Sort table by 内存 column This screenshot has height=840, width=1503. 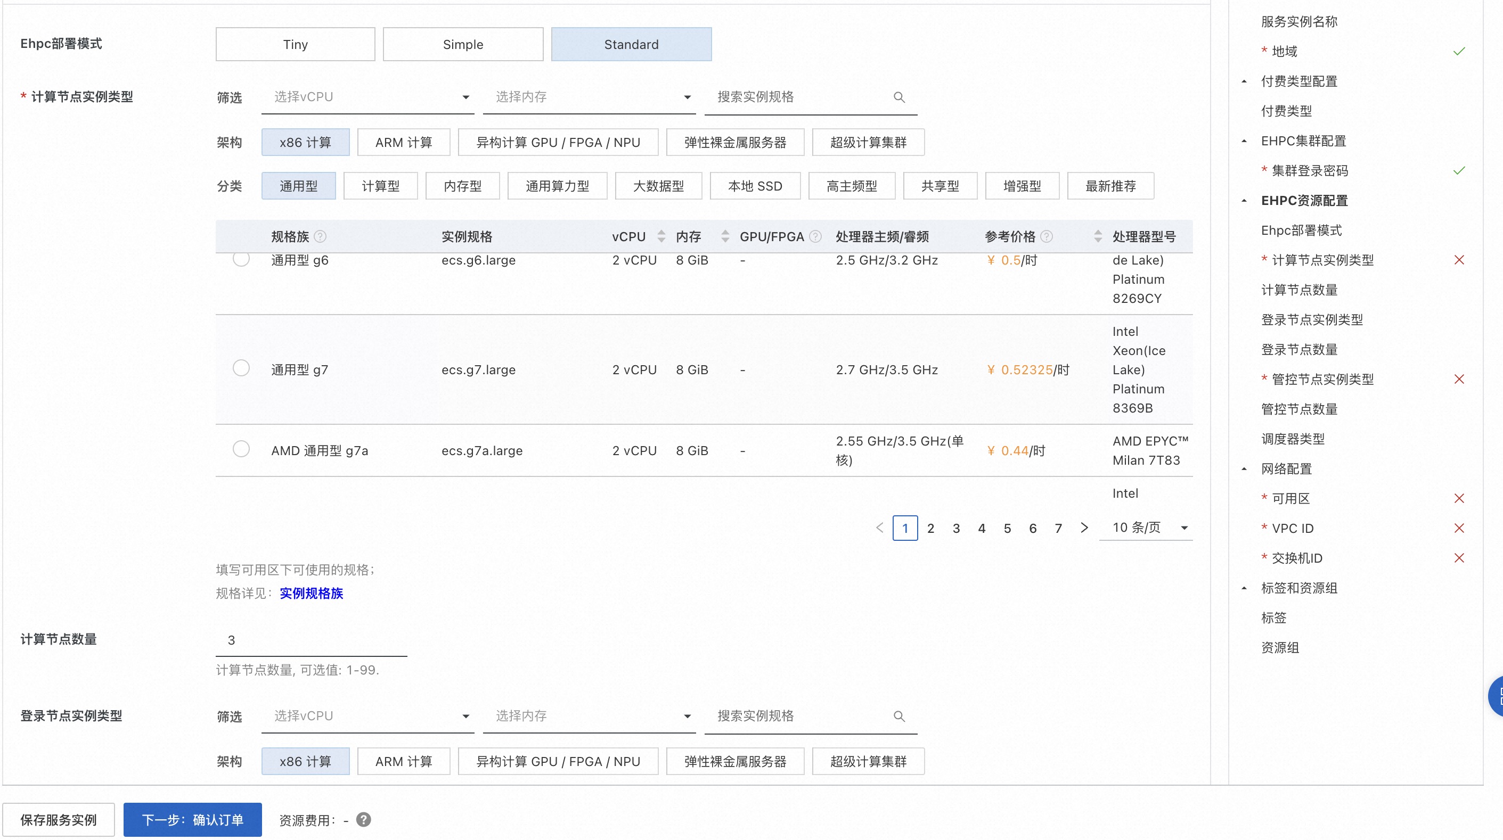click(725, 236)
